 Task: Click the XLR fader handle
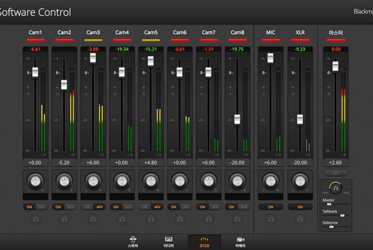(300, 119)
